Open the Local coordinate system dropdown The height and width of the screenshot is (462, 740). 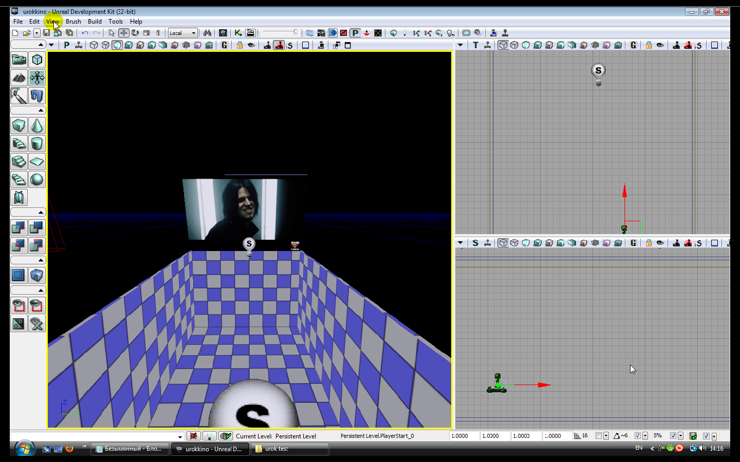(x=183, y=33)
